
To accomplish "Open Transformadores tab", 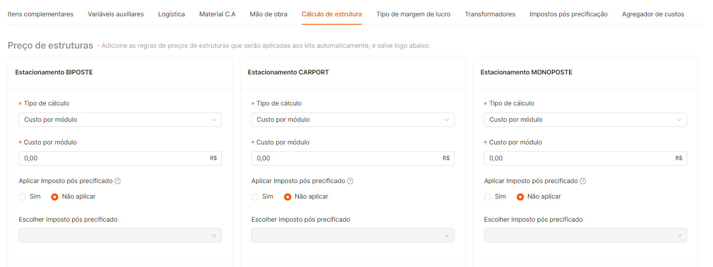I will (490, 14).
